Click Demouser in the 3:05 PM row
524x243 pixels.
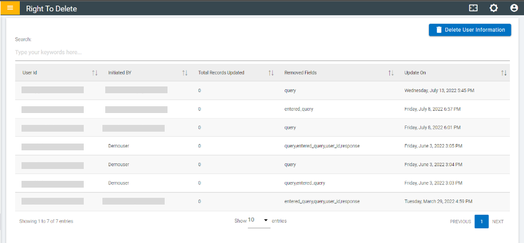click(119, 146)
